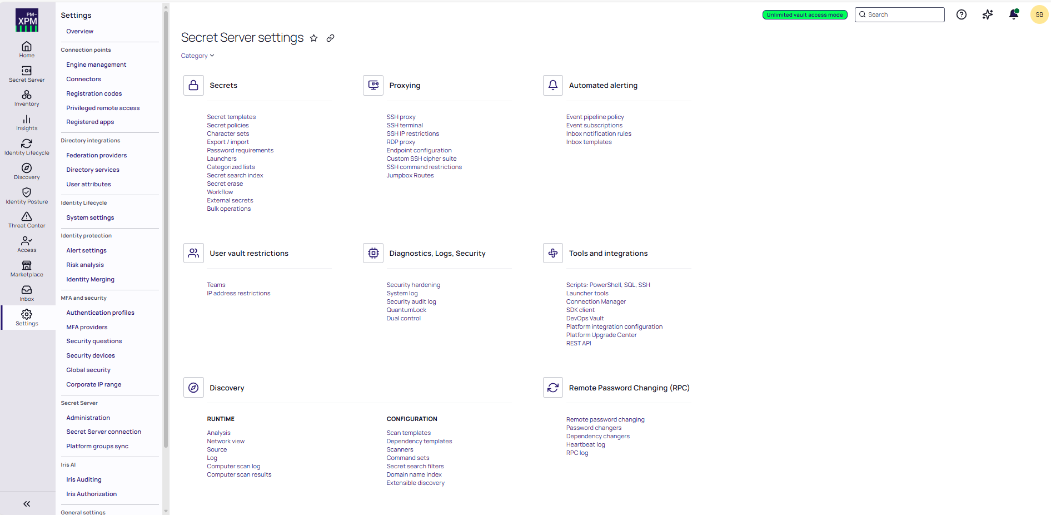
Task: Open the help question mark icon
Action: (961, 15)
